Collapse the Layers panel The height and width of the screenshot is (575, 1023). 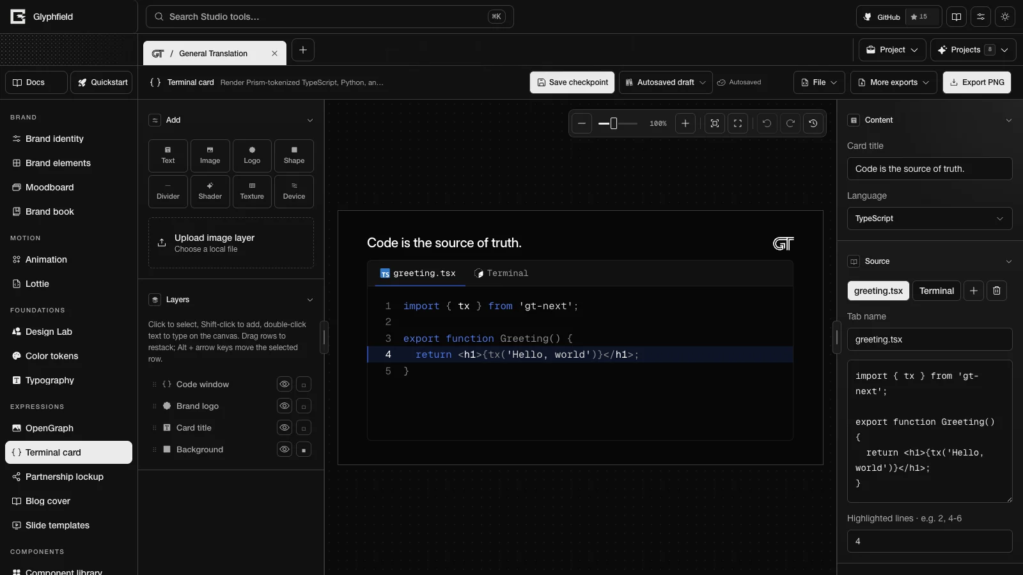[310, 300]
